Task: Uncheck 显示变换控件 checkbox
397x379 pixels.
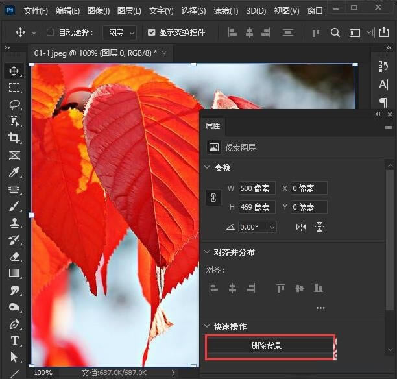Action: [151, 32]
